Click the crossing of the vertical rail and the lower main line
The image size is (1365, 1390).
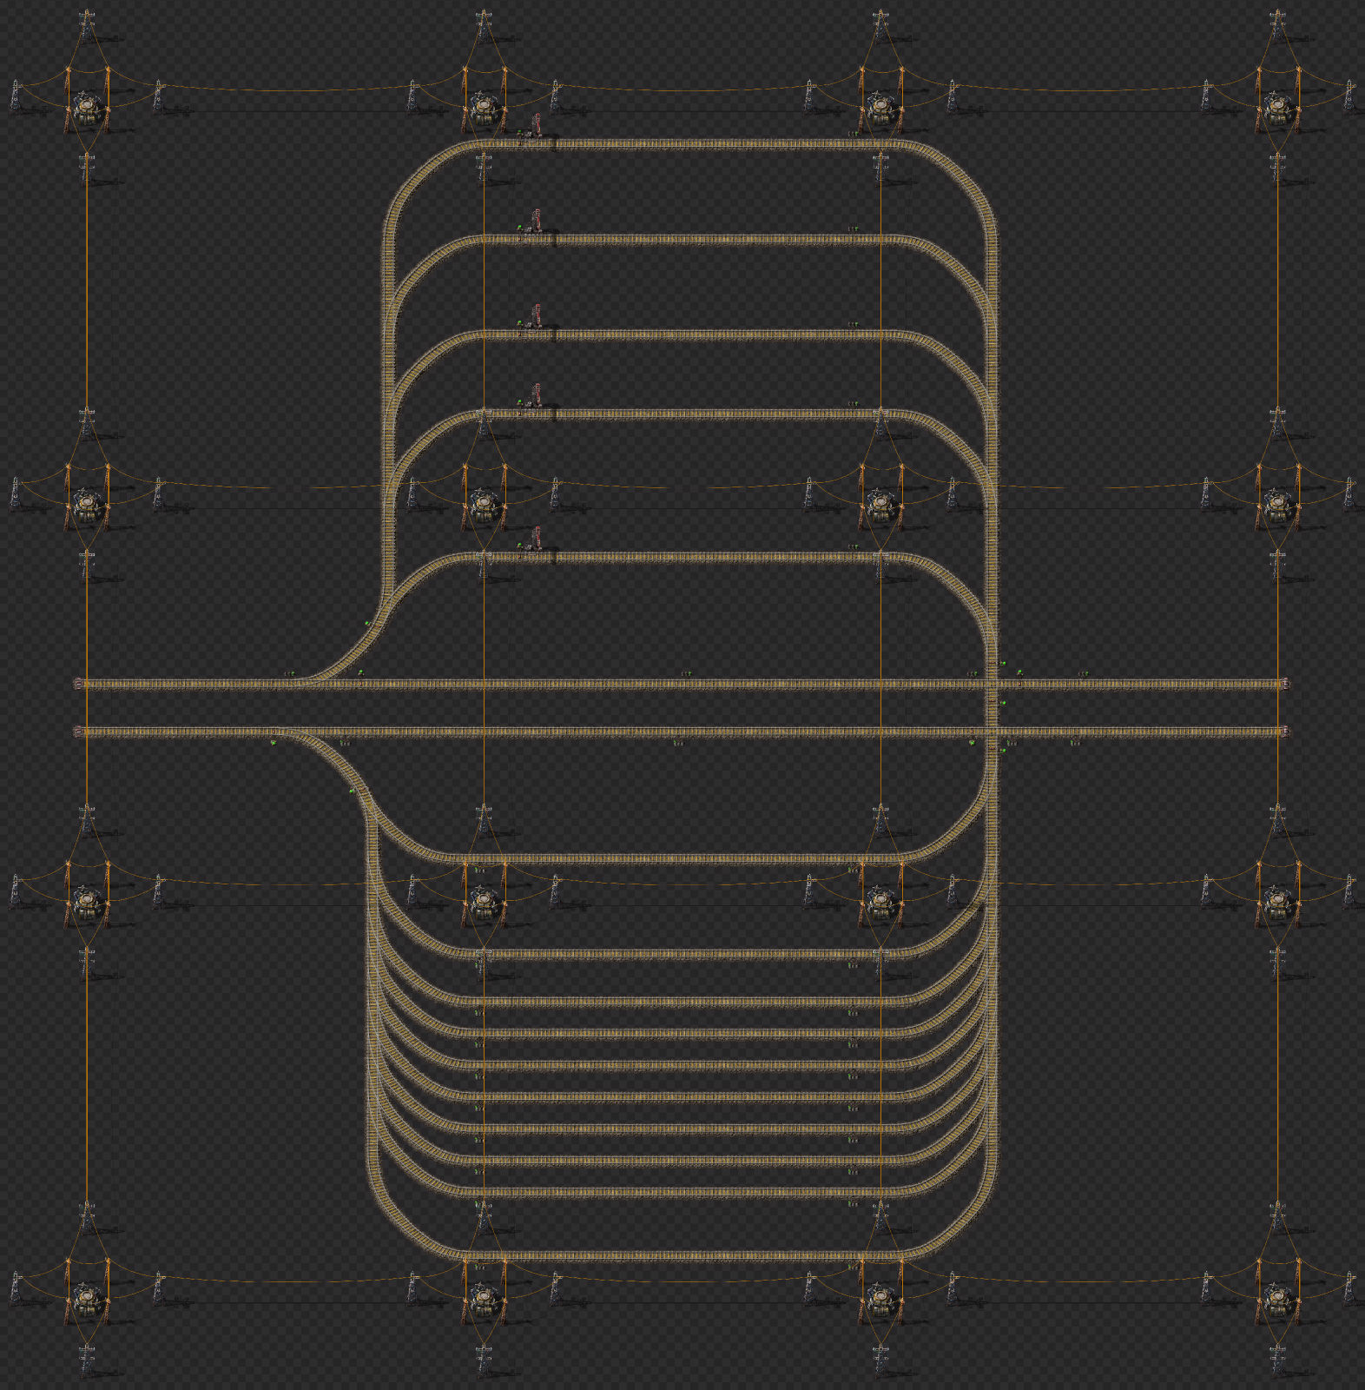coord(992,732)
